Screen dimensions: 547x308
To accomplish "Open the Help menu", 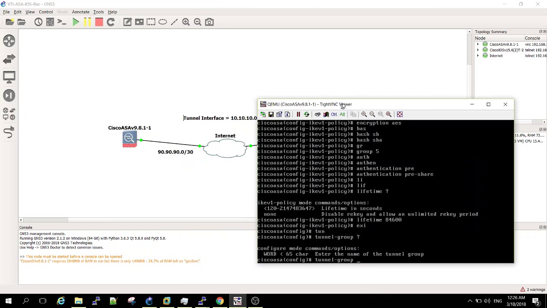I will click(x=112, y=12).
